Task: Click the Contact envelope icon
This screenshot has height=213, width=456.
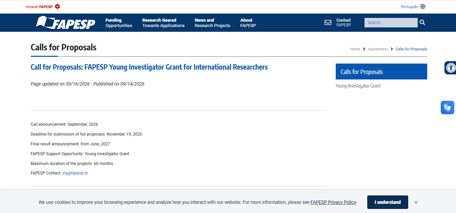Action: click(x=328, y=23)
